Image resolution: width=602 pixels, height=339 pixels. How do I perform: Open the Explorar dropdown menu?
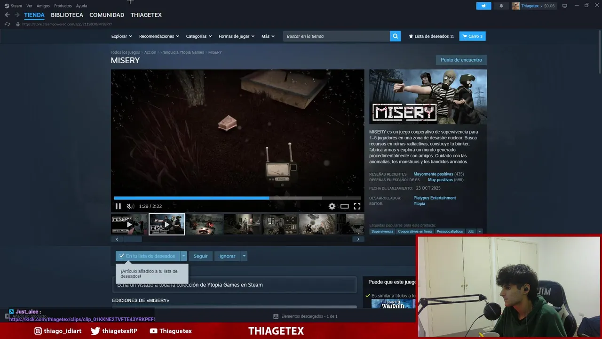(x=121, y=36)
